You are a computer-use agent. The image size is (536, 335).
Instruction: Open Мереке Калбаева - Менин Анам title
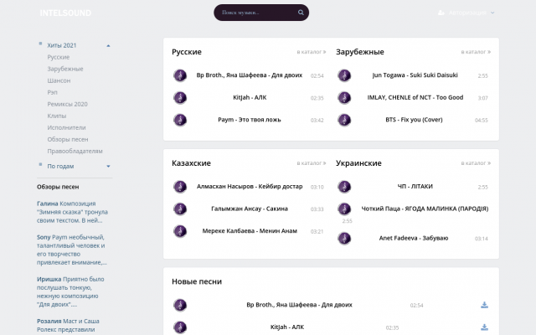[250, 231]
